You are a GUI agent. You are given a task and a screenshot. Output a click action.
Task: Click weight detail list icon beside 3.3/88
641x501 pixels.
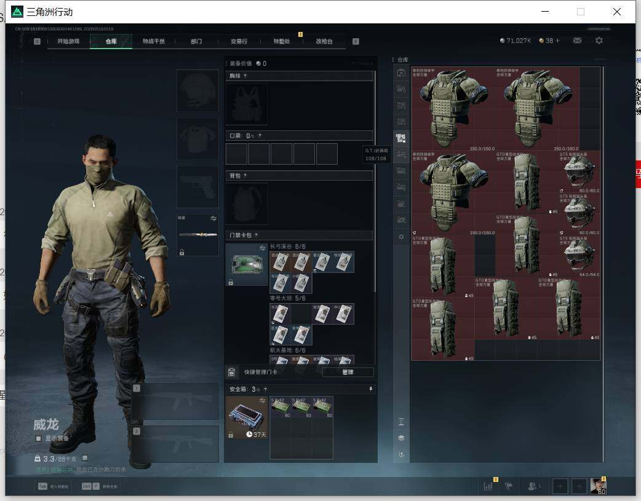point(84,458)
